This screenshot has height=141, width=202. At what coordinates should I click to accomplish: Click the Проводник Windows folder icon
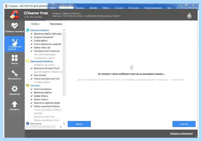point(28,61)
